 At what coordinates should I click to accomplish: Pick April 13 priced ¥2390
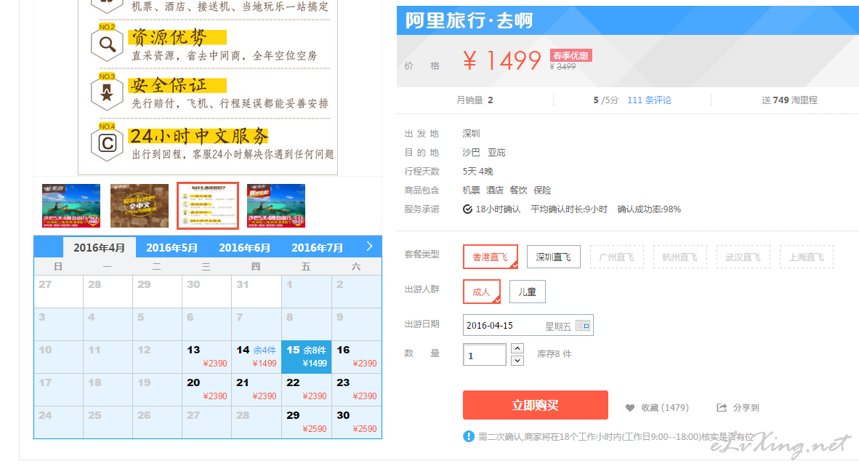pos(206,357)
